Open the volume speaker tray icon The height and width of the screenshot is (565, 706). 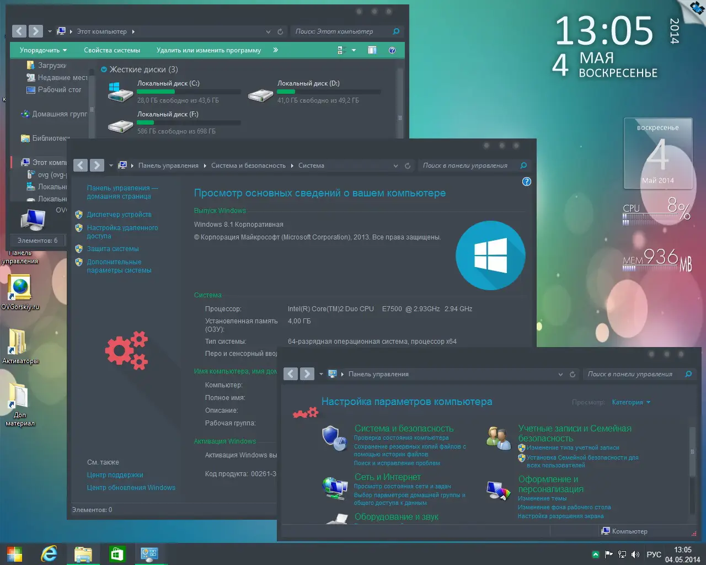point(635,555)
